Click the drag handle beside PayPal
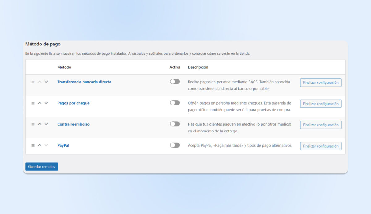371x214 pixels. click(32, 145)
